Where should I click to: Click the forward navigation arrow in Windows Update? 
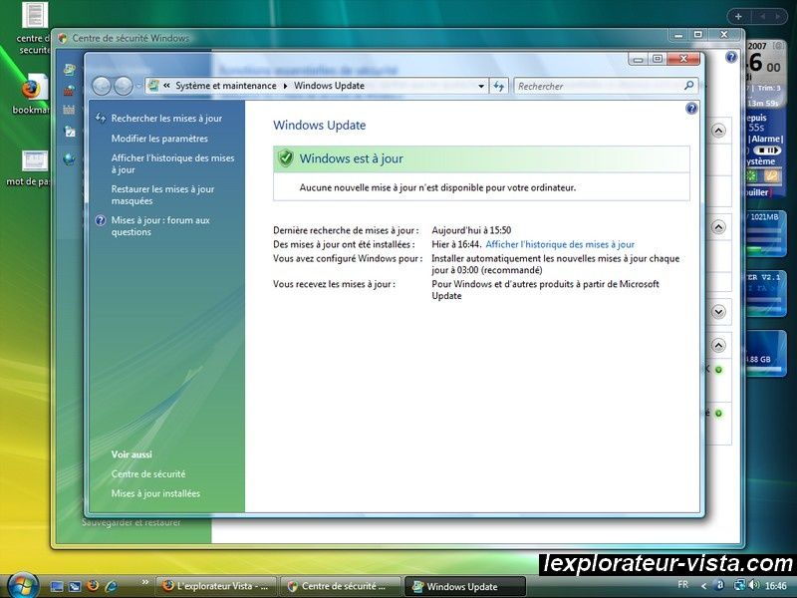(123, 86)
